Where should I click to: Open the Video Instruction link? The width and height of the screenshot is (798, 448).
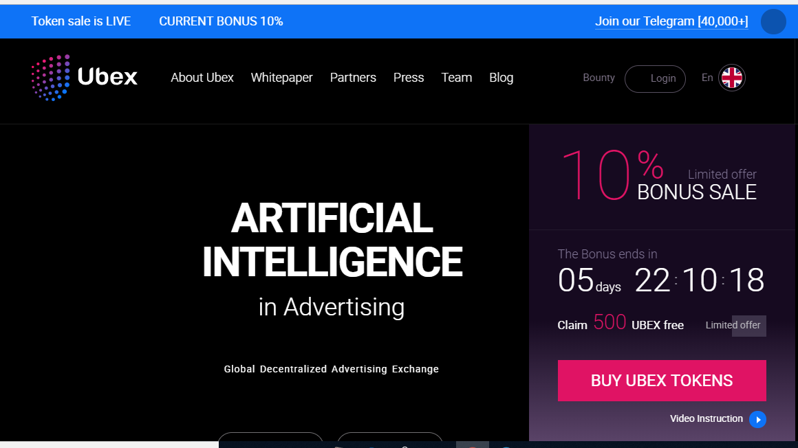(707, 418)
